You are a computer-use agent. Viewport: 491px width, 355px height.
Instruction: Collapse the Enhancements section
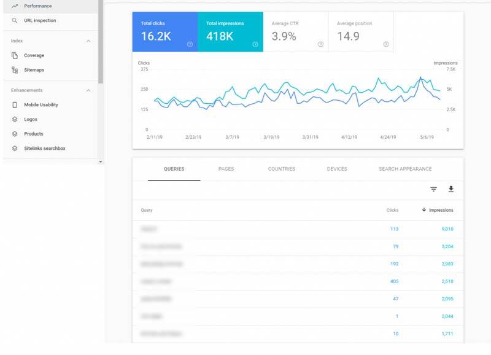pos(88,91)
